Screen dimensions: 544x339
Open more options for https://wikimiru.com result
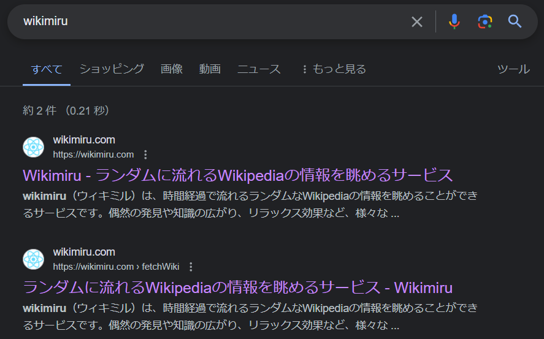click(145, 154)
